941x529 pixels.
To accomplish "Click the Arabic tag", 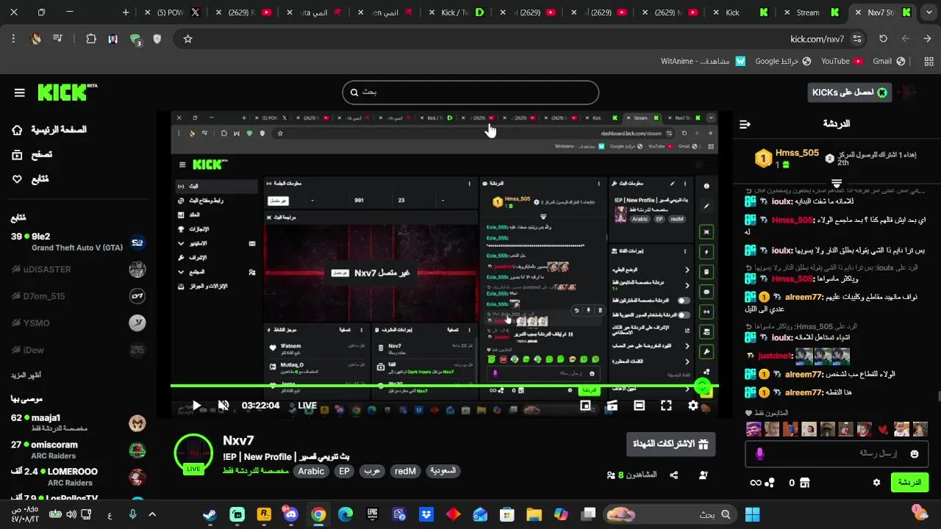I will [311, 471].
